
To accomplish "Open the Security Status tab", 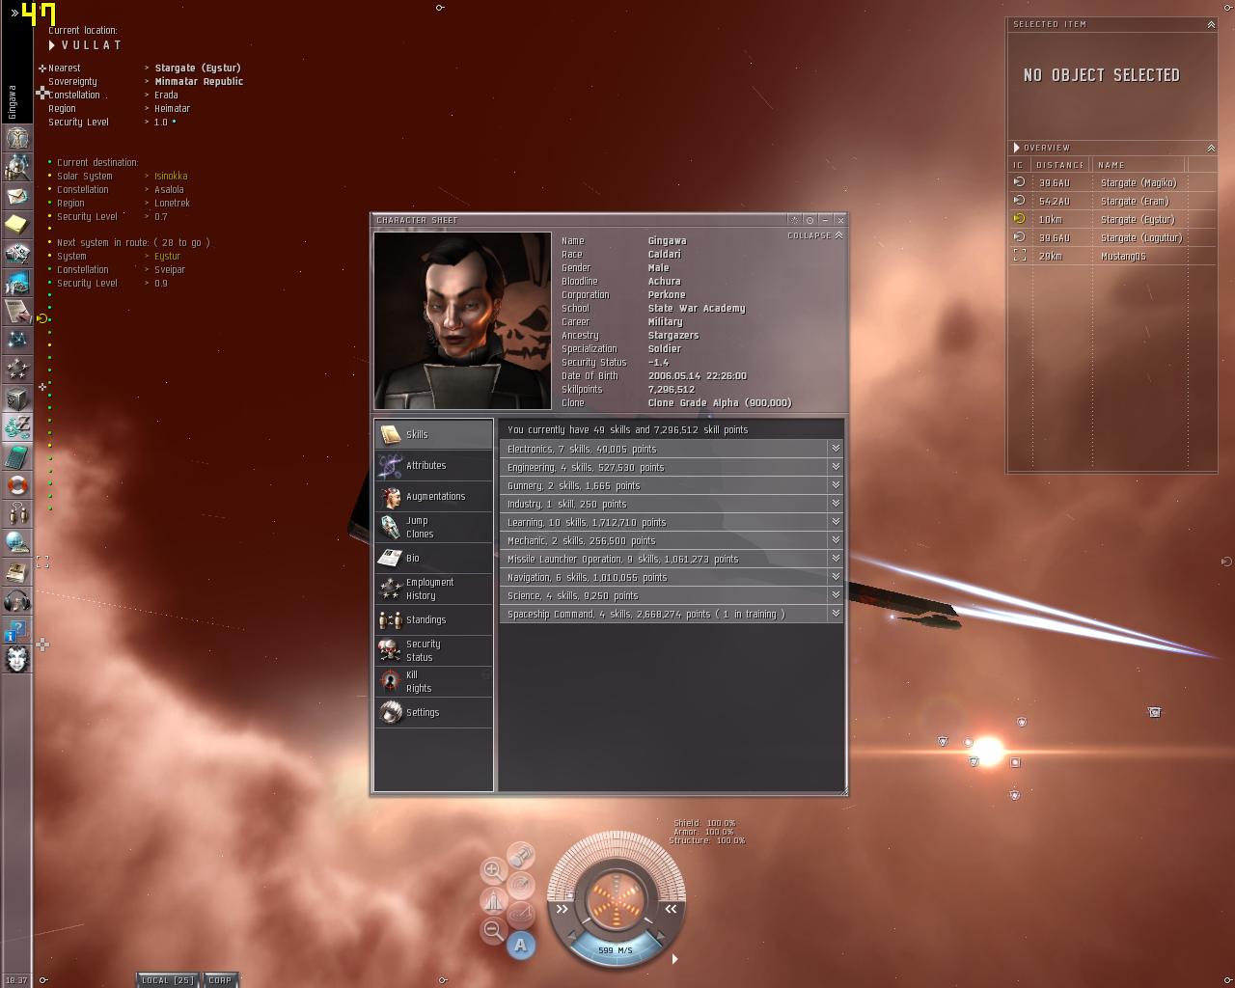I will (433, 650).
